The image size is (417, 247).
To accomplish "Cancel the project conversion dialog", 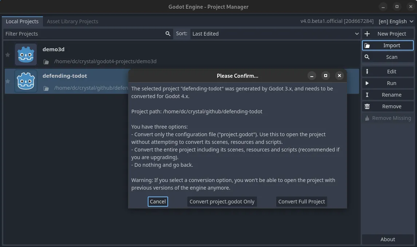I will [158, 201].
